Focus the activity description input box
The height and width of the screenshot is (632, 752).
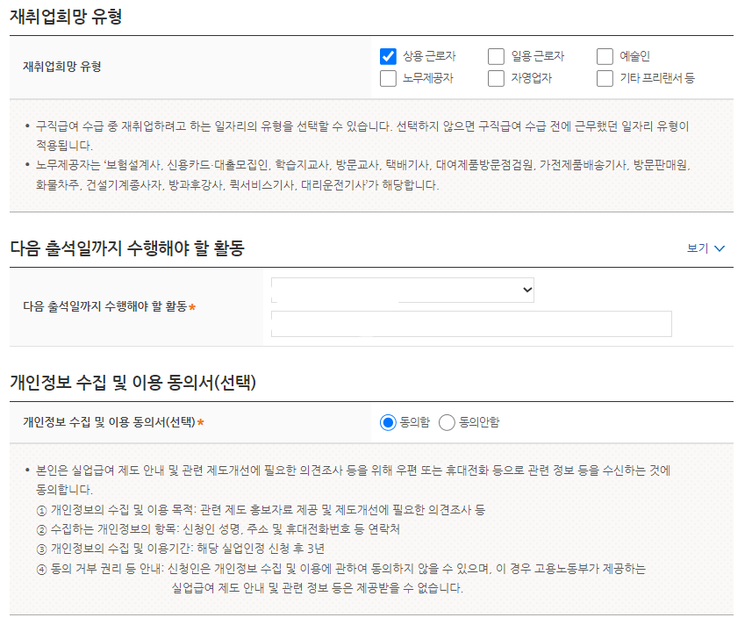[x=470, y=323]
